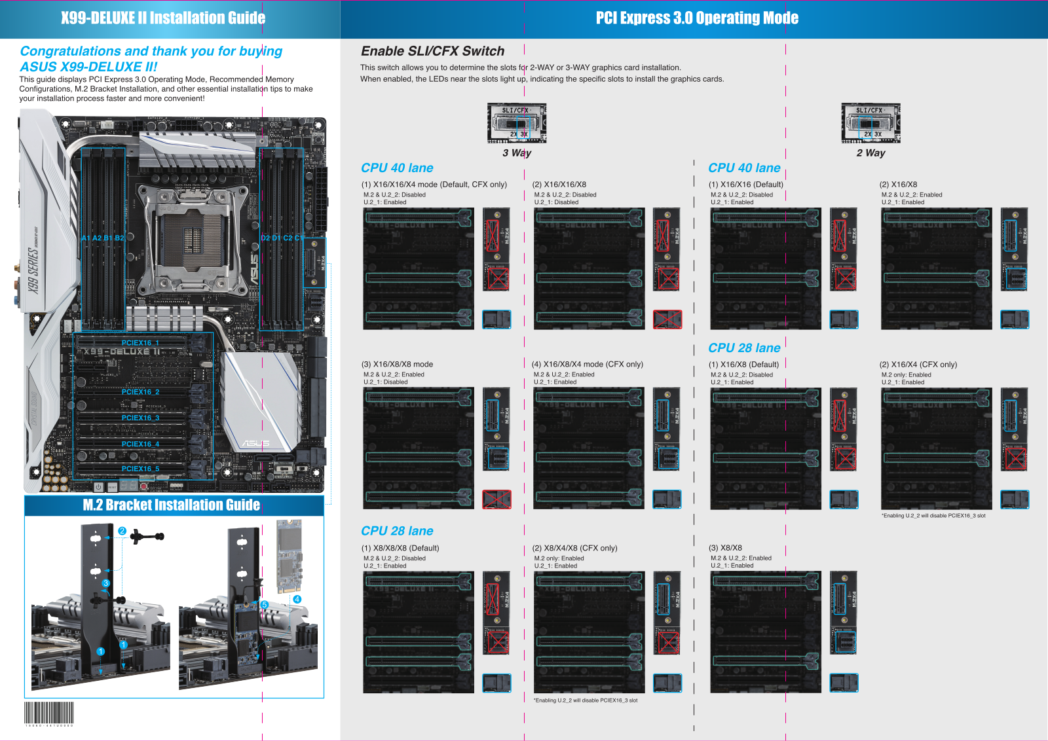
Task: Click the 'PCI Express 3.0 Operating Mode' header
Action: (697, 18)
